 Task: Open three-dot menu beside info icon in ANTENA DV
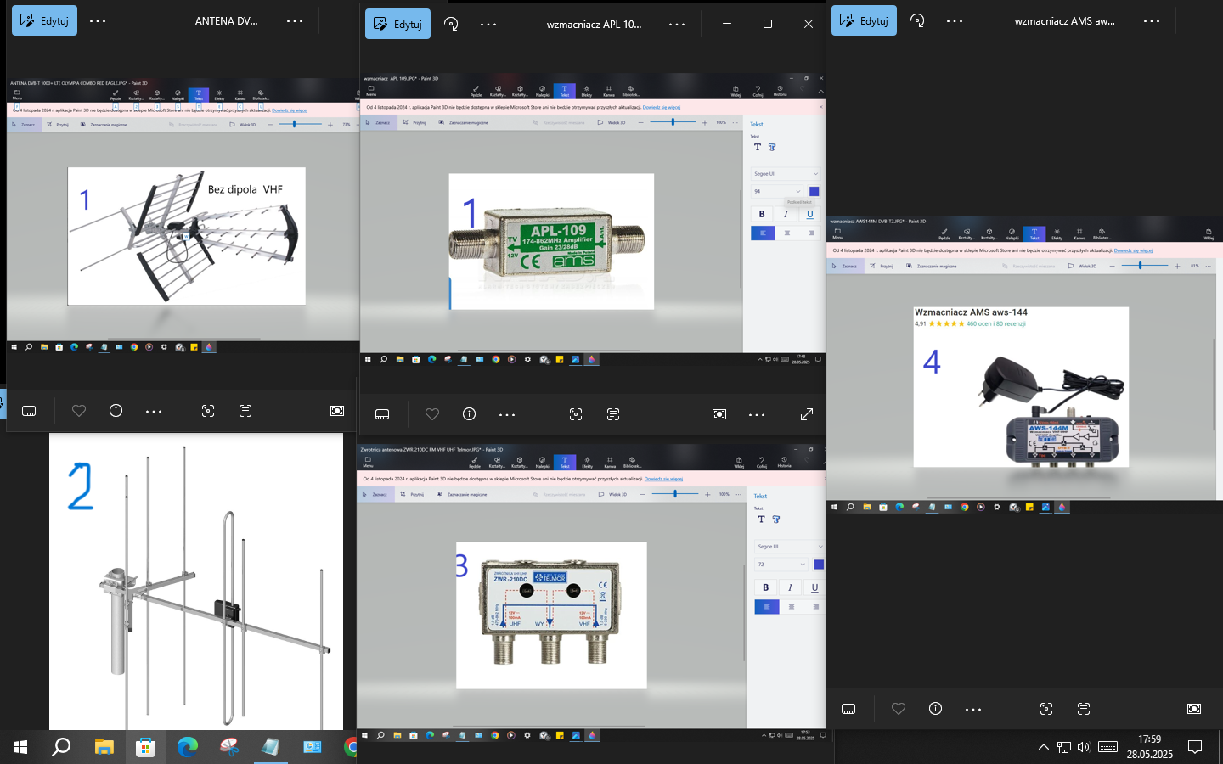(x=154, y=411)
